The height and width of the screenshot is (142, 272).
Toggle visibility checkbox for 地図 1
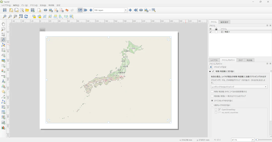[x=211, y=32]
